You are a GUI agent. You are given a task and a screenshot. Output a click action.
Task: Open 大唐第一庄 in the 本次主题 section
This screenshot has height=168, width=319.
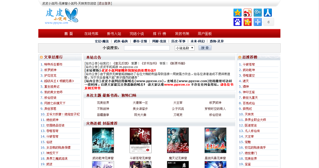(140, 103)
